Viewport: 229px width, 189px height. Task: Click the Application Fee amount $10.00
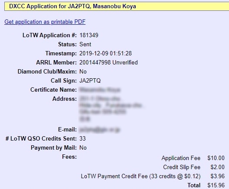click(x=216, y=158)
